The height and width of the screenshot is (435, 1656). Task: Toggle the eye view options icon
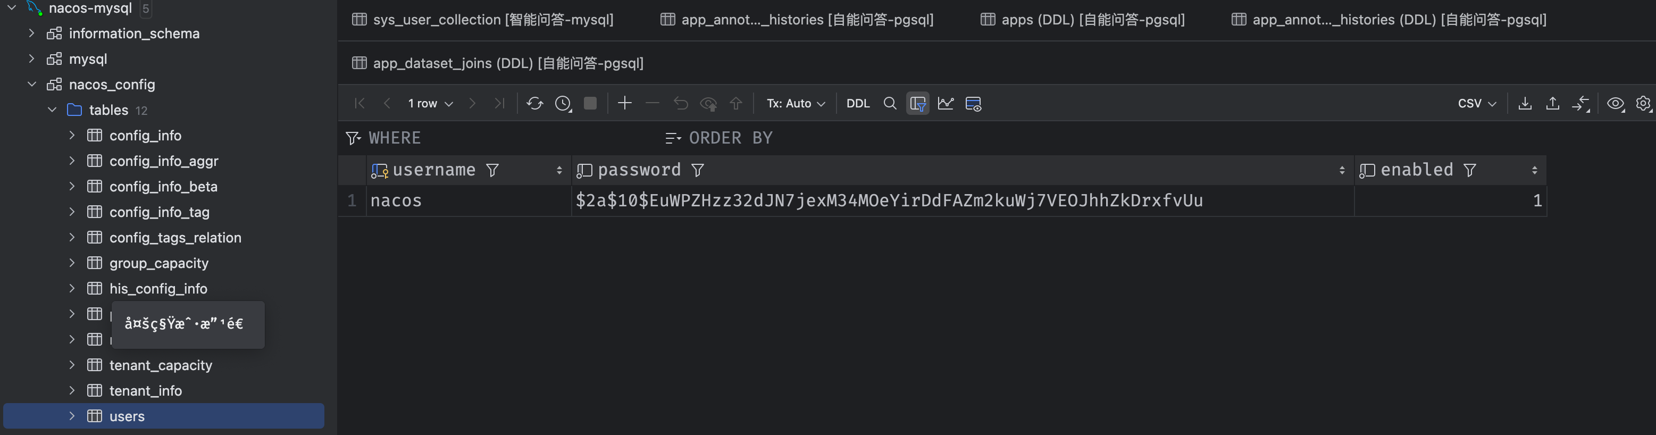click(x=1616, y=104)
